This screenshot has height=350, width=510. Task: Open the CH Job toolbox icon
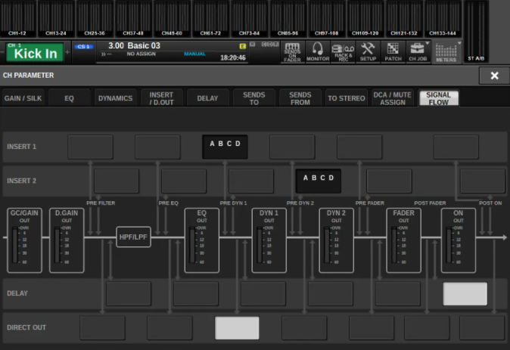(418, 51)
